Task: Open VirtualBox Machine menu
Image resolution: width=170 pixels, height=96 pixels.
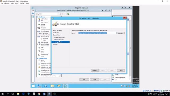Action: coord(7,3)
